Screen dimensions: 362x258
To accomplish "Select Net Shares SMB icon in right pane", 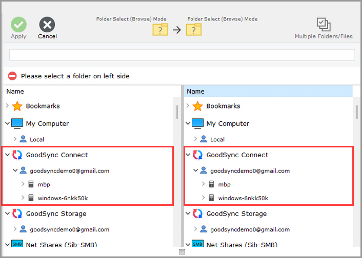I will pyautogui.click(x=197, y=245).
